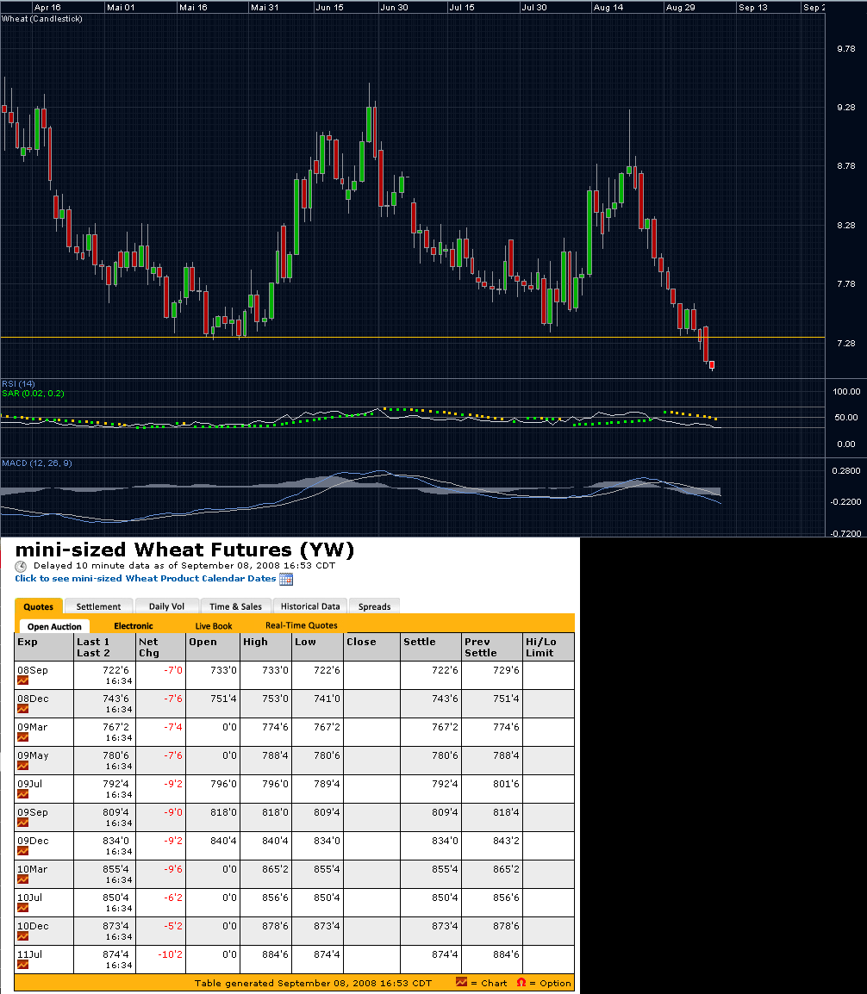Click the High column header
The height and width of the screenshot is (994, 867).
click(265, 647)
